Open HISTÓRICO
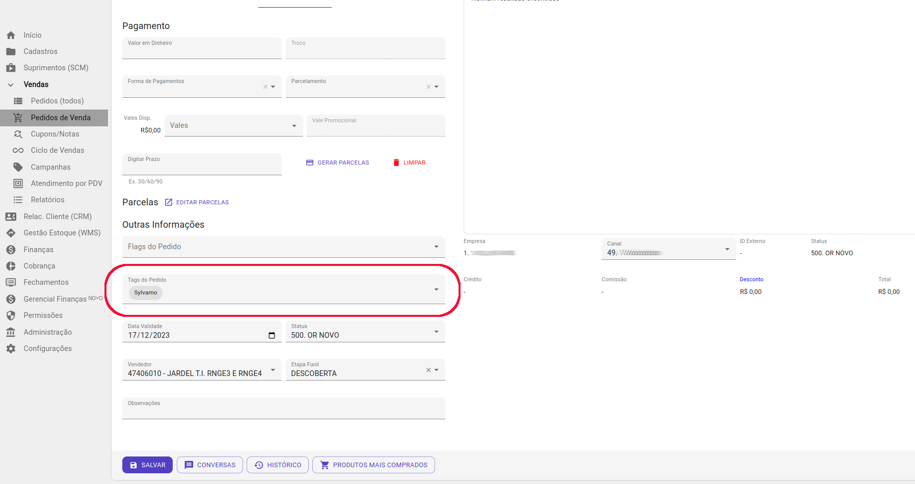The width and height of the screenshot is (915, 484). pyautogui.click(x=278, y=465)
